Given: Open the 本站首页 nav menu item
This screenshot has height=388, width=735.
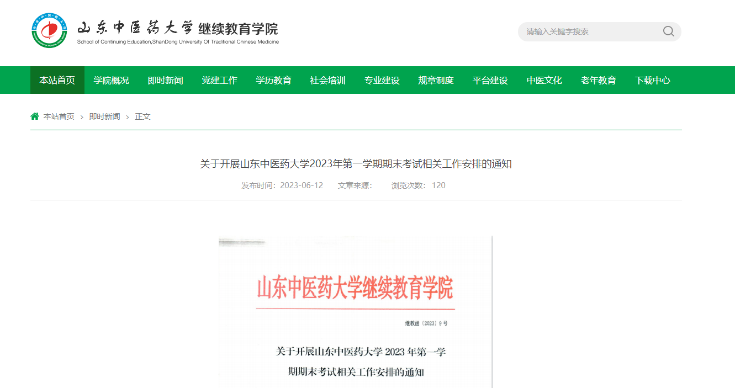Looking at the screenshot, I should (57, 80).
